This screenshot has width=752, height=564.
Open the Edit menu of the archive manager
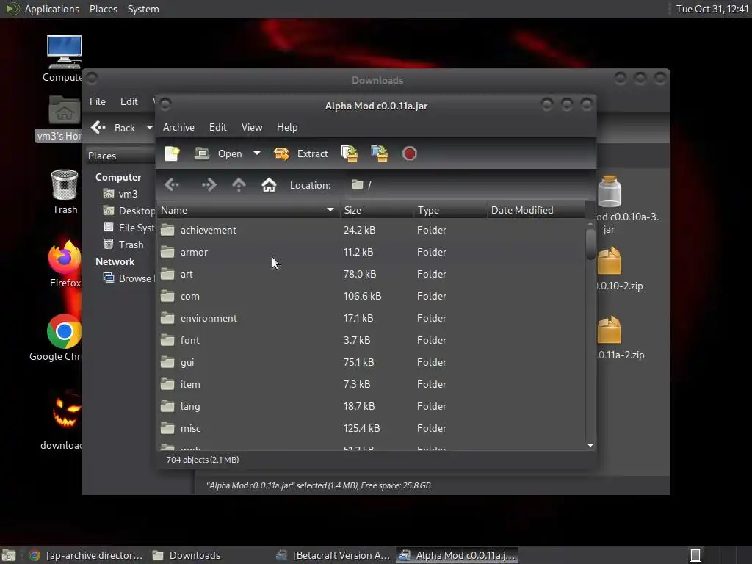217,127
